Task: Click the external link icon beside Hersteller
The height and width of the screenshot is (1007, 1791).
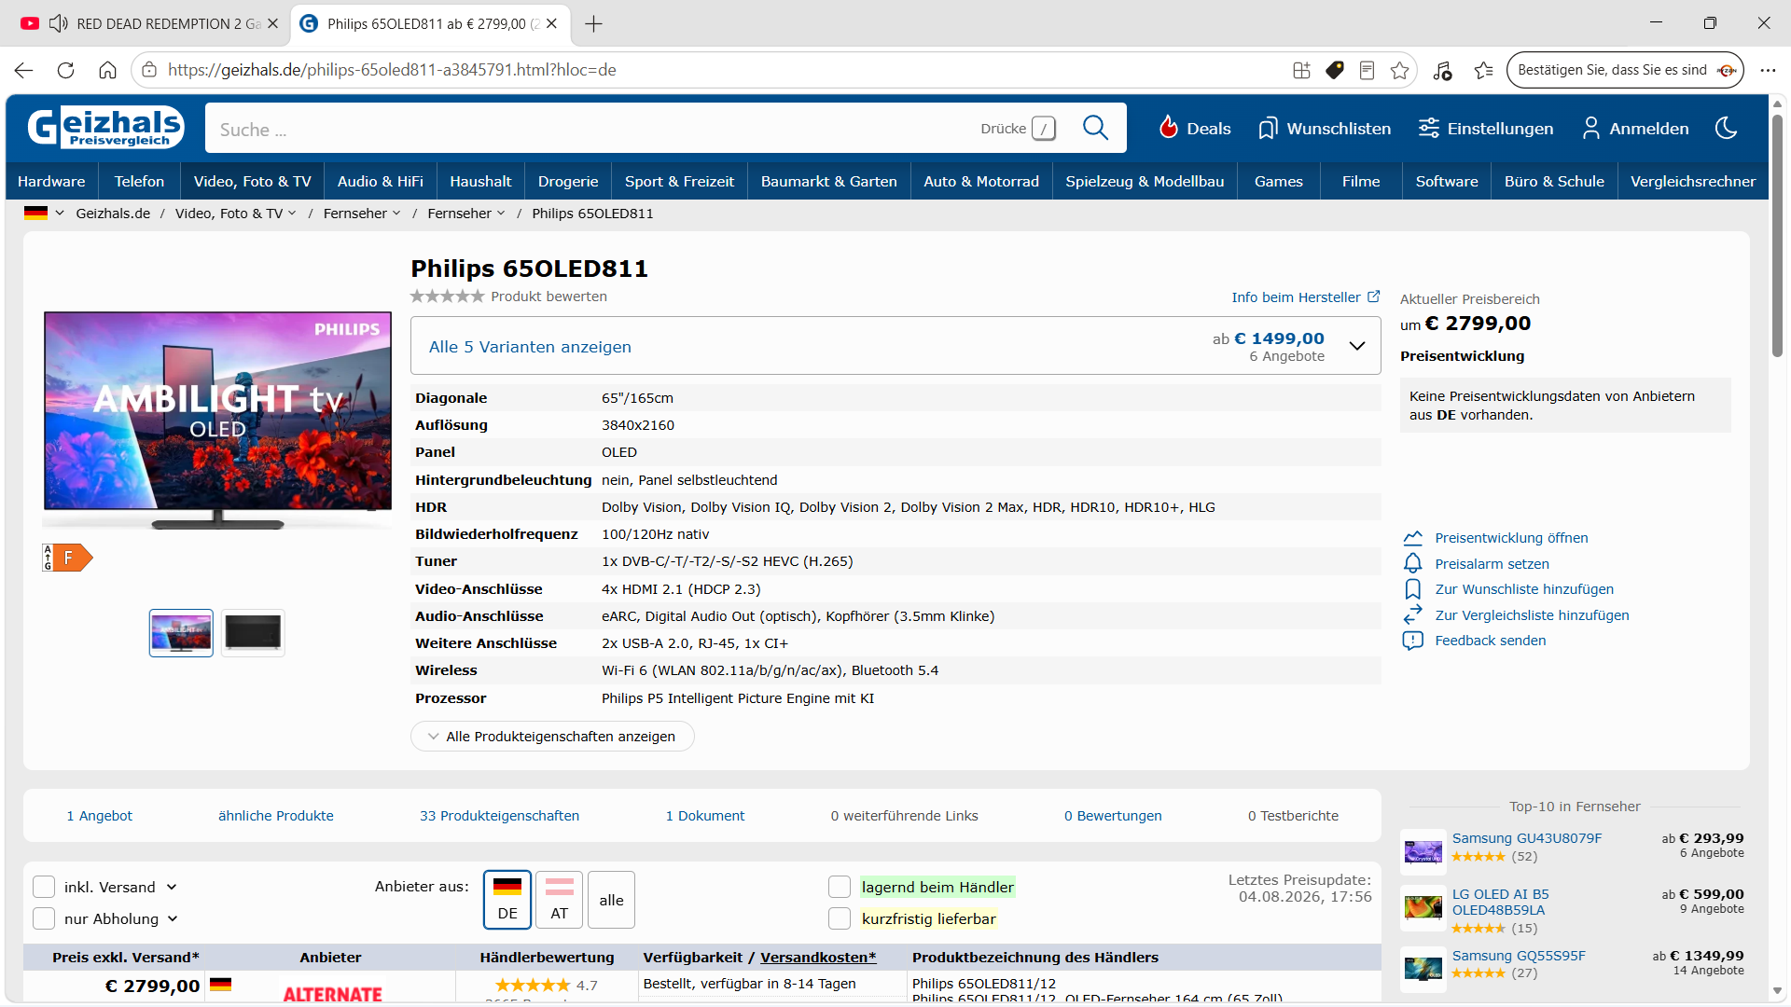Action: point(1373,297)
